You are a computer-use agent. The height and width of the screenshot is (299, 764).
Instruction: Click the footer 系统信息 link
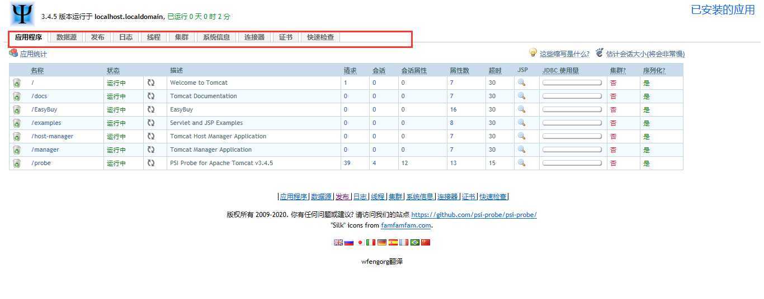(420, 197)
